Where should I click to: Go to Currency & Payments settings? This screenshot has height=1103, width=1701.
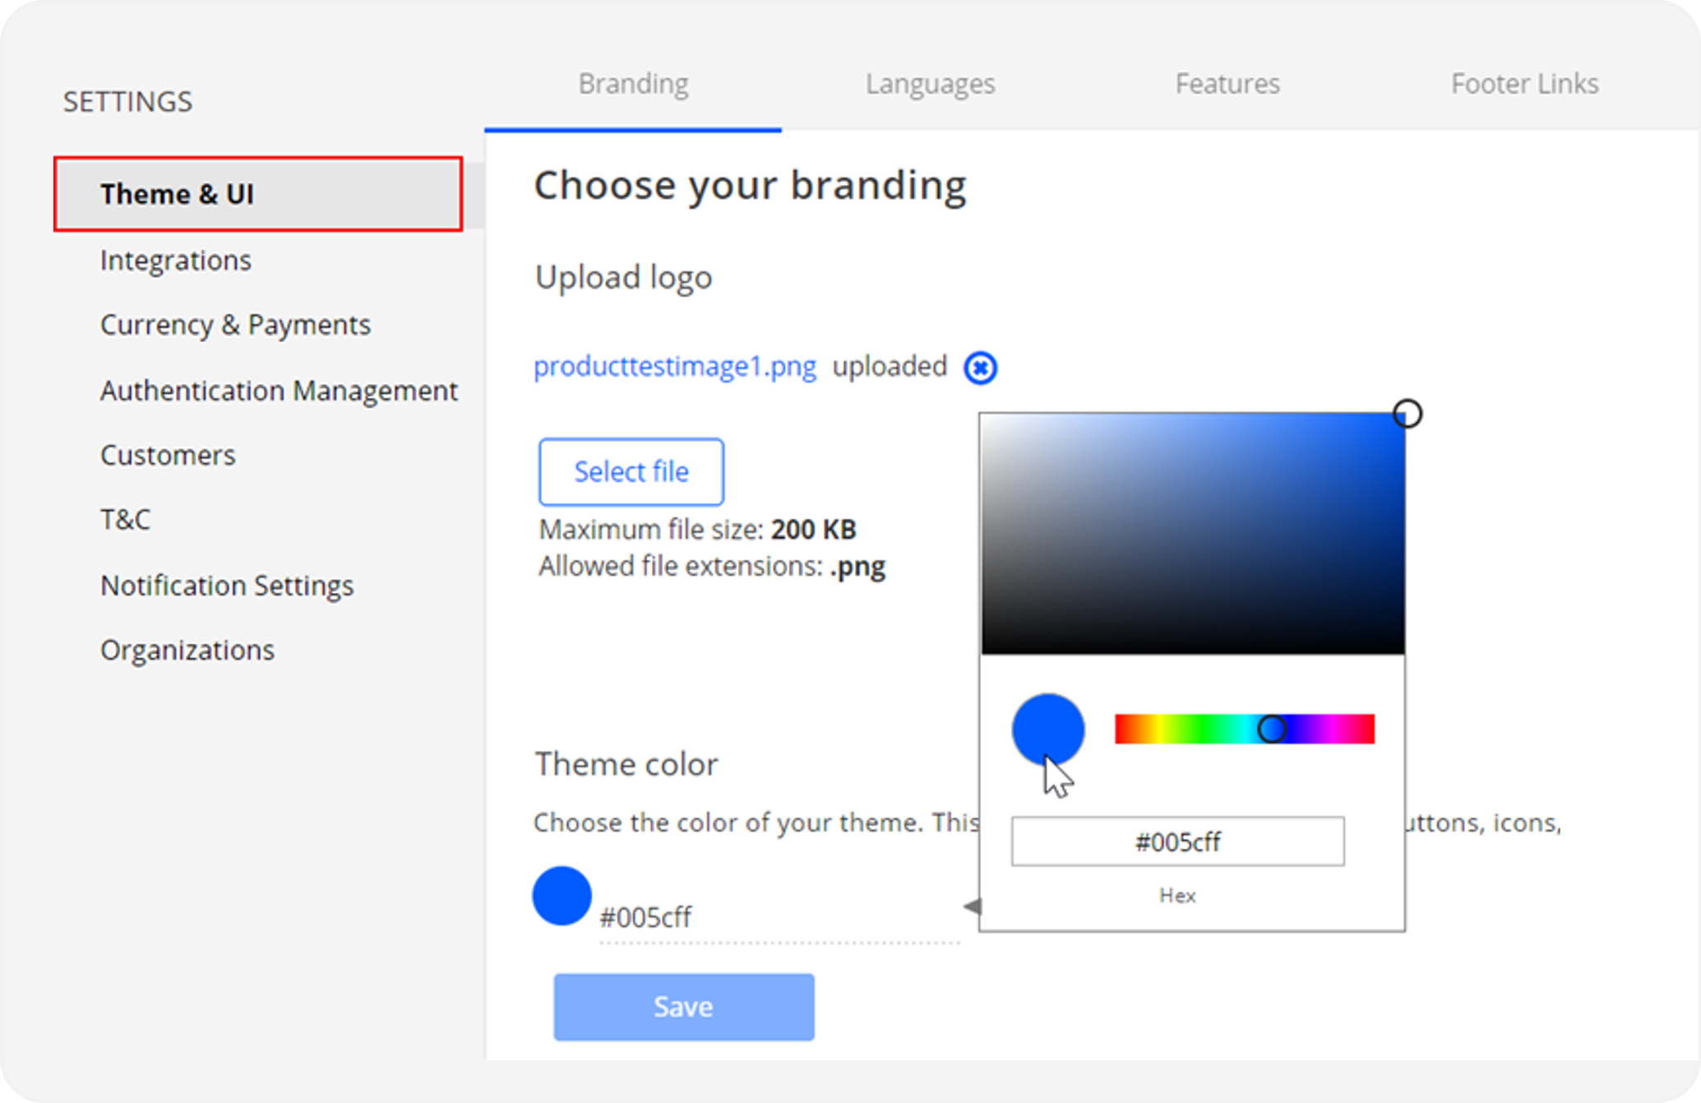click(x=235, y=326)
